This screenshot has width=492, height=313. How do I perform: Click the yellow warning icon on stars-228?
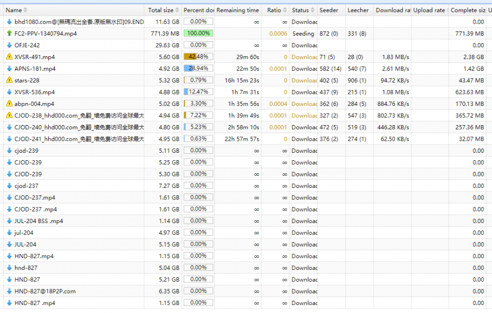coord(9,80)
